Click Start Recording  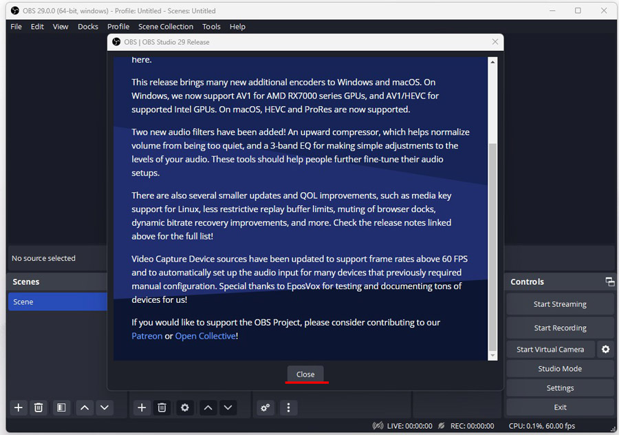coord(560,328)
